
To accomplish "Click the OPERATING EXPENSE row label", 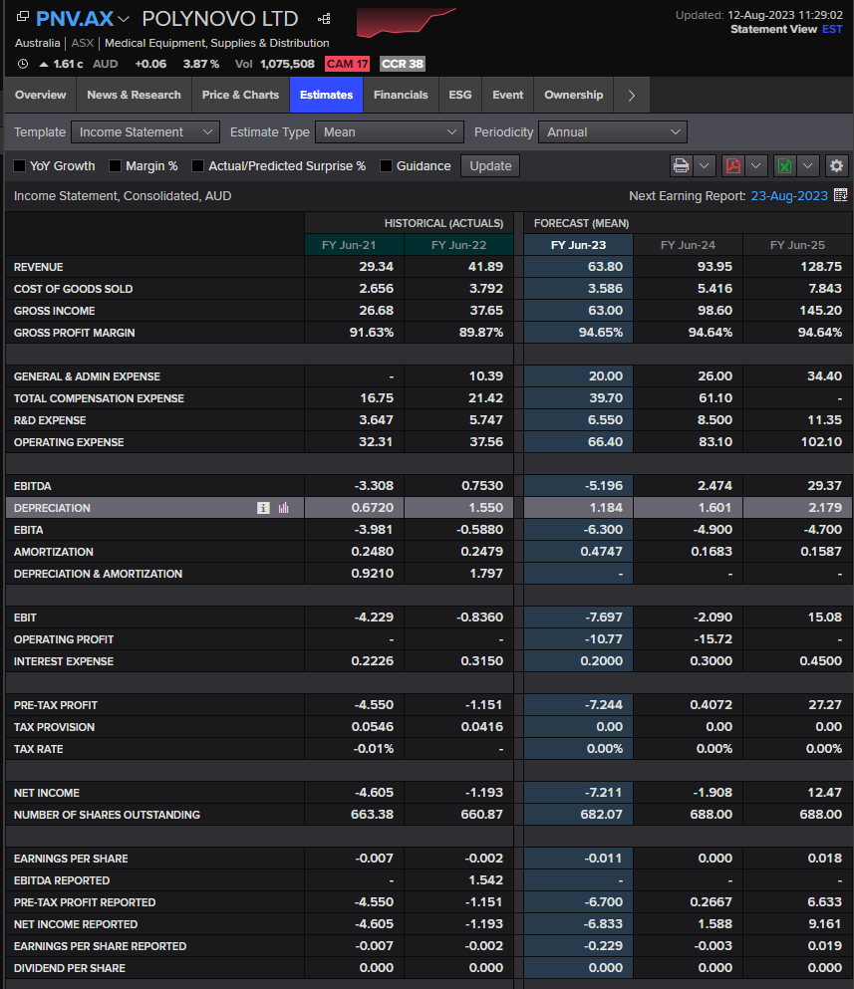I will click(69, 442).
